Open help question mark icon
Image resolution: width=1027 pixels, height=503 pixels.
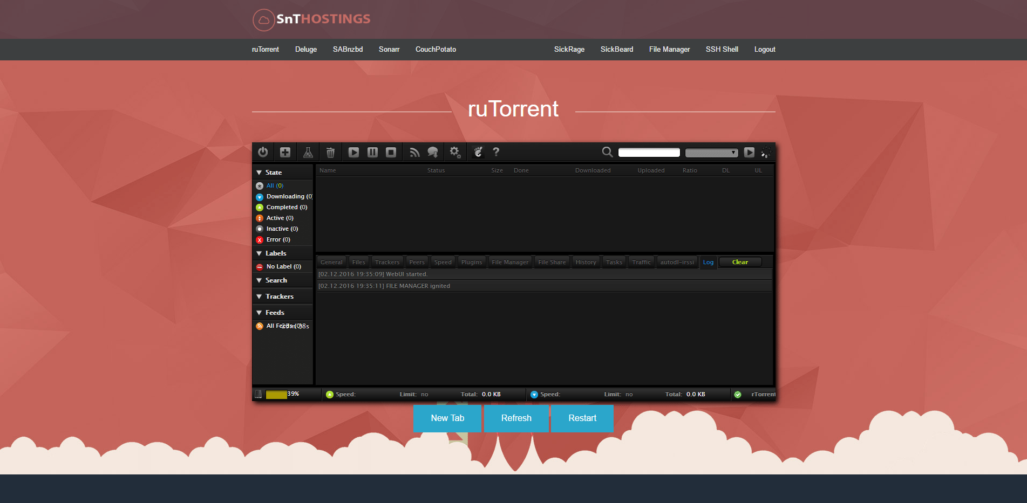(496, 152)
